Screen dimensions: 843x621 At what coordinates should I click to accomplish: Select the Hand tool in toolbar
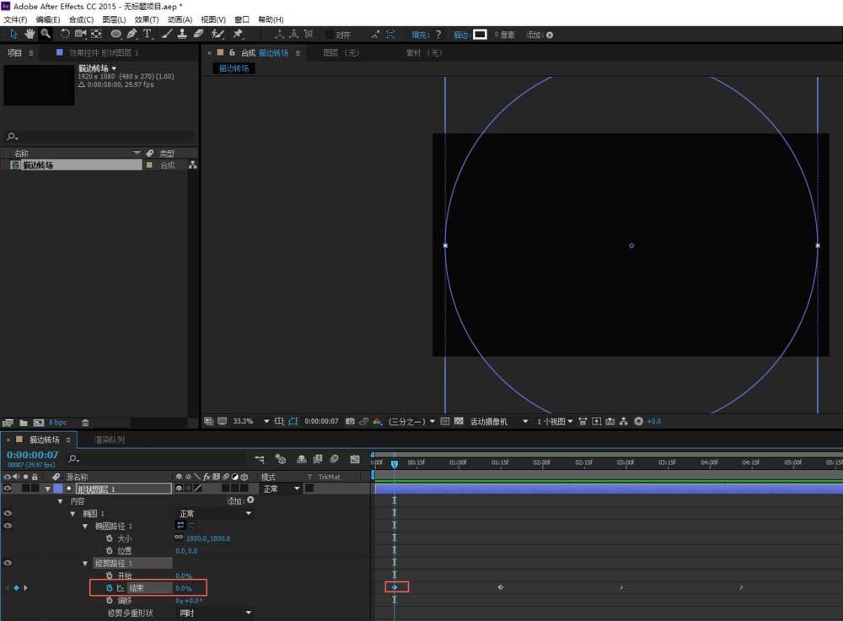click(x=30, y=34)
